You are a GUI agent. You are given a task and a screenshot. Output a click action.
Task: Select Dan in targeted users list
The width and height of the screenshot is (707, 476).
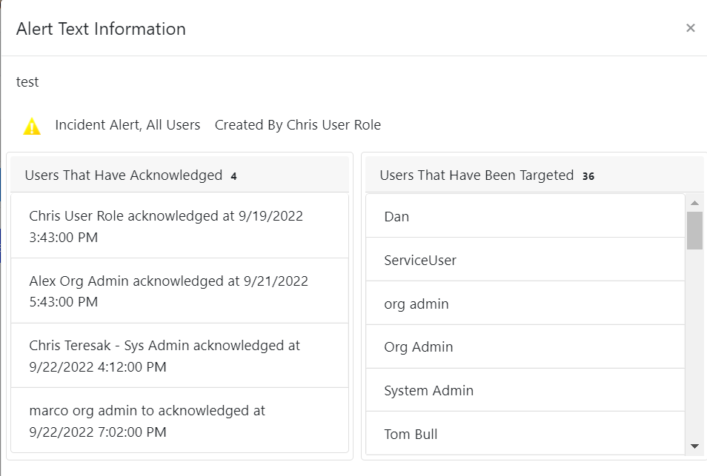tap(525, 216)
